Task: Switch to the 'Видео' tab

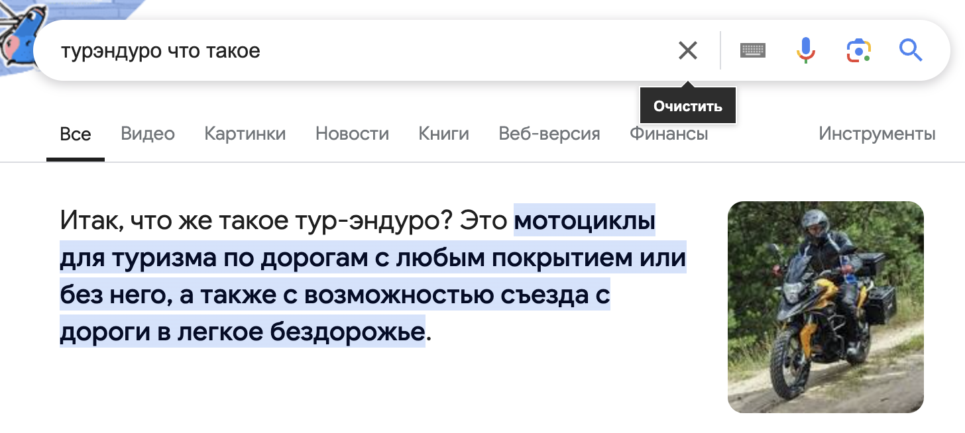Action: (148, 134)
